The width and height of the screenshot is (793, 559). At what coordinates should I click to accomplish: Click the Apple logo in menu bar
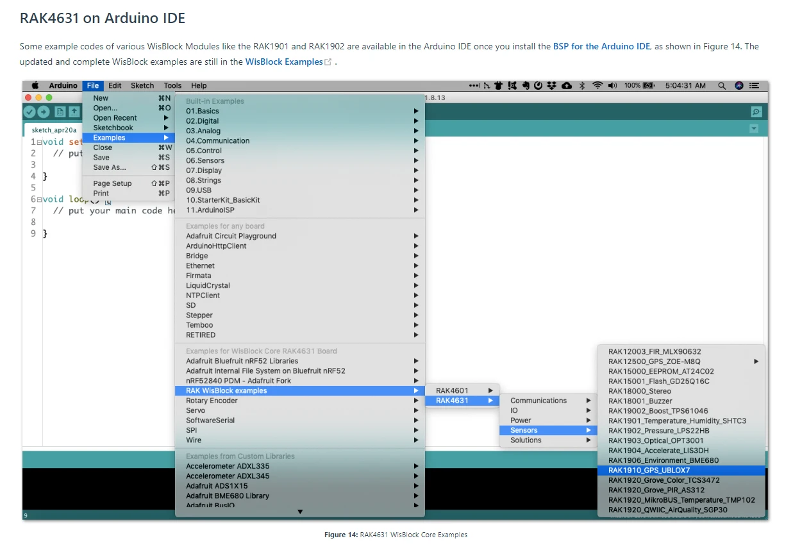[x=35, y=85]
